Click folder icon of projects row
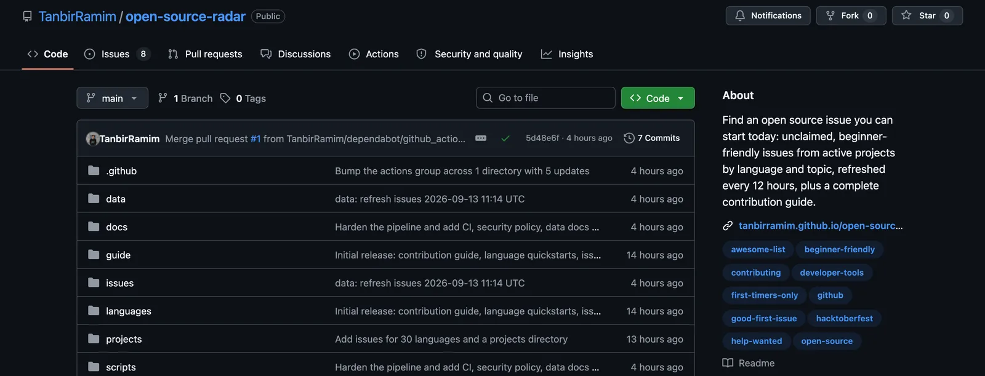 point(94,338)
